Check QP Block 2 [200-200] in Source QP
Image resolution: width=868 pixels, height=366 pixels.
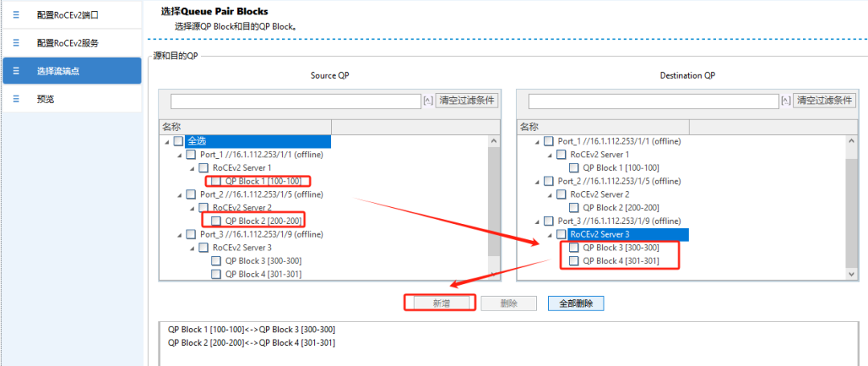click(216, 222)
